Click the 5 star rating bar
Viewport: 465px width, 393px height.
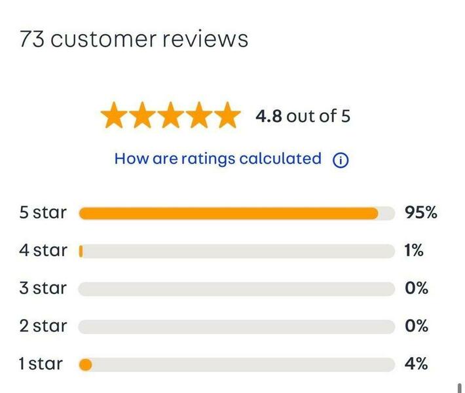236,214
